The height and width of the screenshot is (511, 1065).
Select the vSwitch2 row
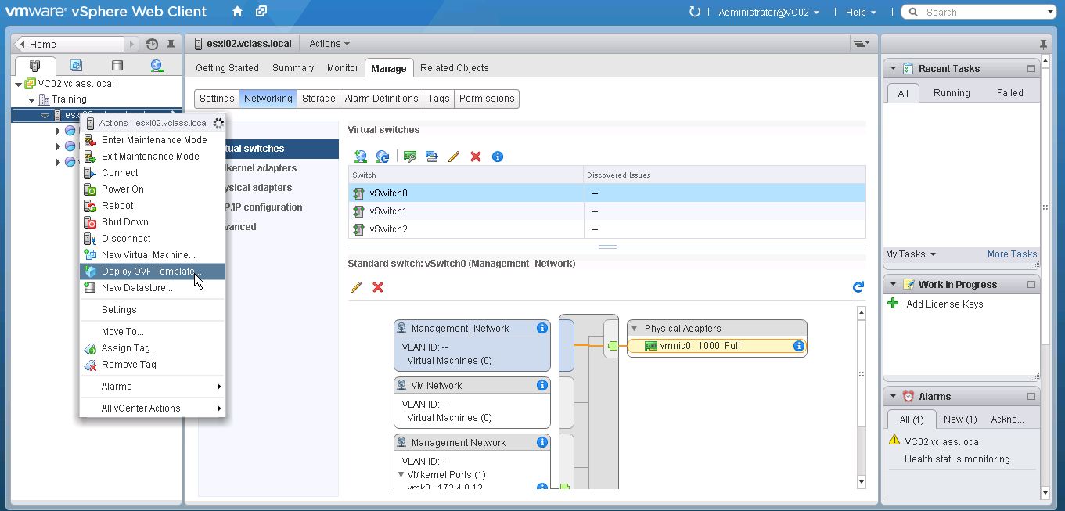coord(607,229)
